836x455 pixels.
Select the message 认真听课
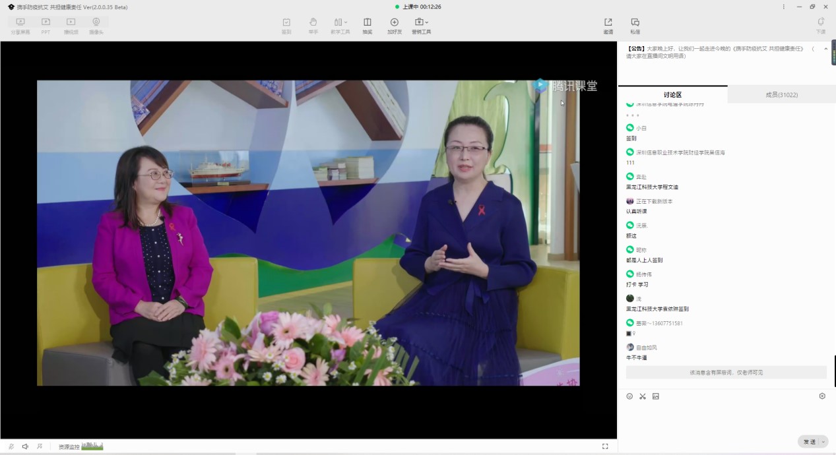[637, 212]
